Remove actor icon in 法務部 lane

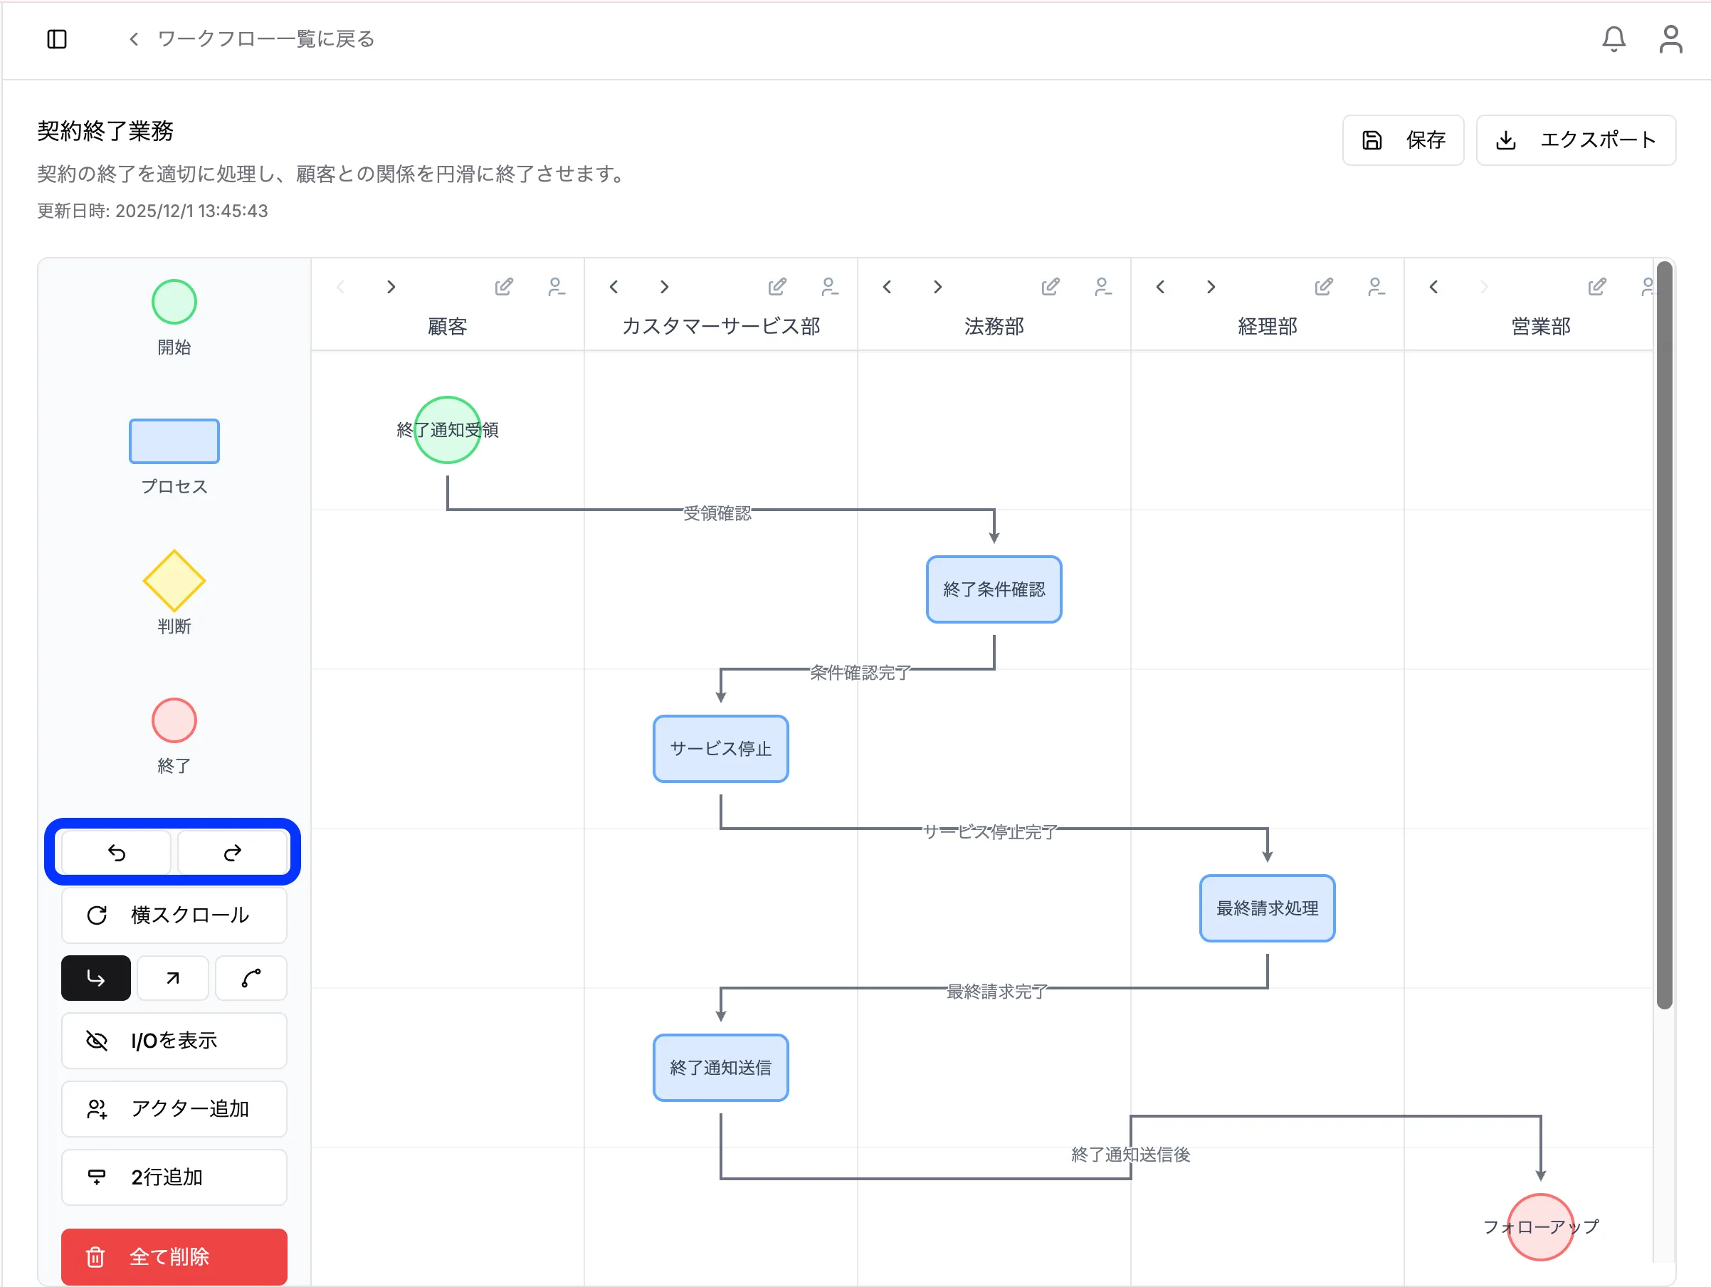click(1103, 287)
